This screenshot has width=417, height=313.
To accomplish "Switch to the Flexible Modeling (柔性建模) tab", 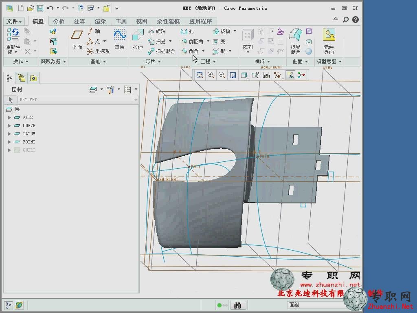I will click(x=168, y=21).
